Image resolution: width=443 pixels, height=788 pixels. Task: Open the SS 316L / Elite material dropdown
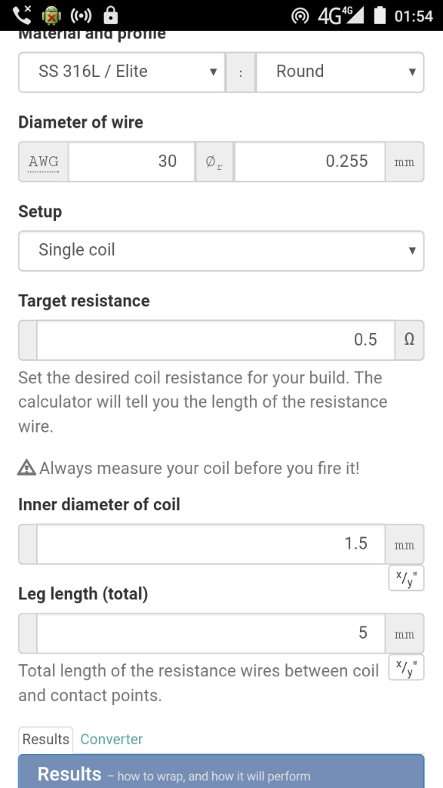coord(122,72)
